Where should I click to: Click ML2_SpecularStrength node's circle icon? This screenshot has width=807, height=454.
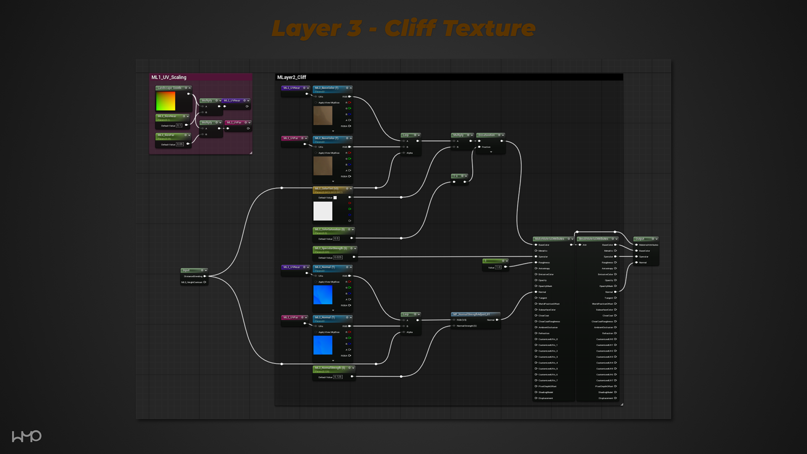(x=351, y=248)
